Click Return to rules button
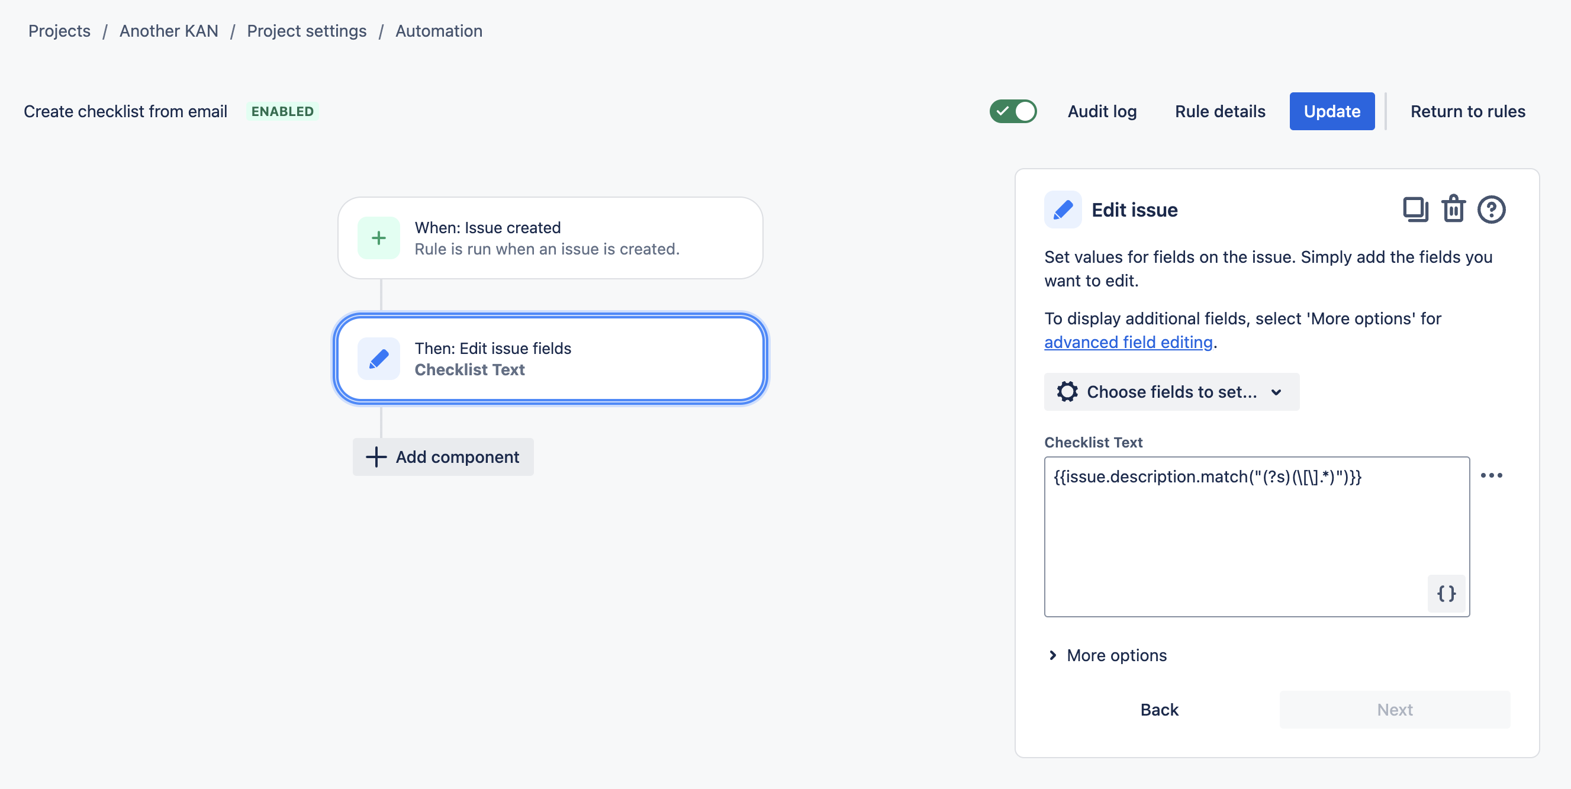Screen dimensions: 1571x789 pyautogui.click(x=1469, y=111)
